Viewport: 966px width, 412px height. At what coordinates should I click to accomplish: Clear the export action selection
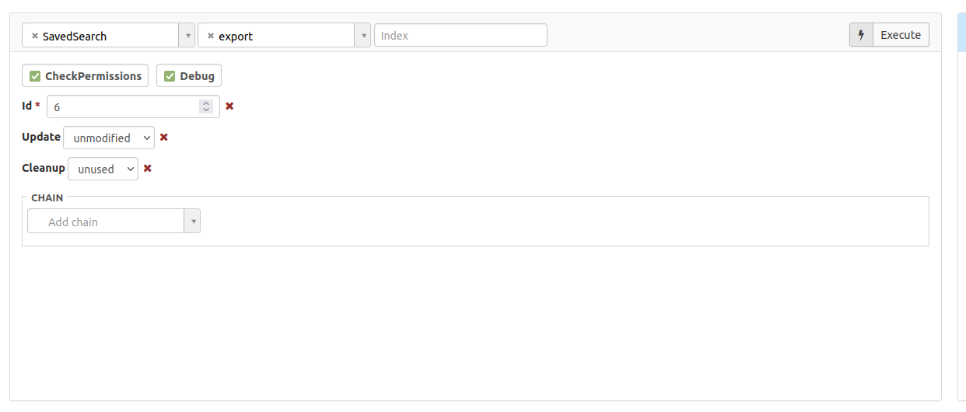211,36
